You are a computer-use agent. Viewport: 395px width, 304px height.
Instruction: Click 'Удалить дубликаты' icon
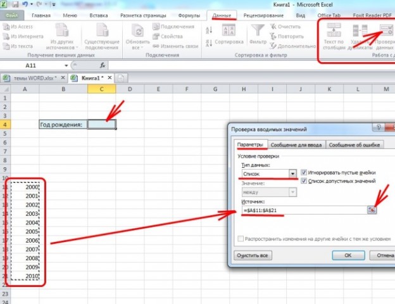[x=362, y=32]
